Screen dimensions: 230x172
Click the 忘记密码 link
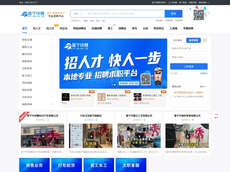click(174, 74)
